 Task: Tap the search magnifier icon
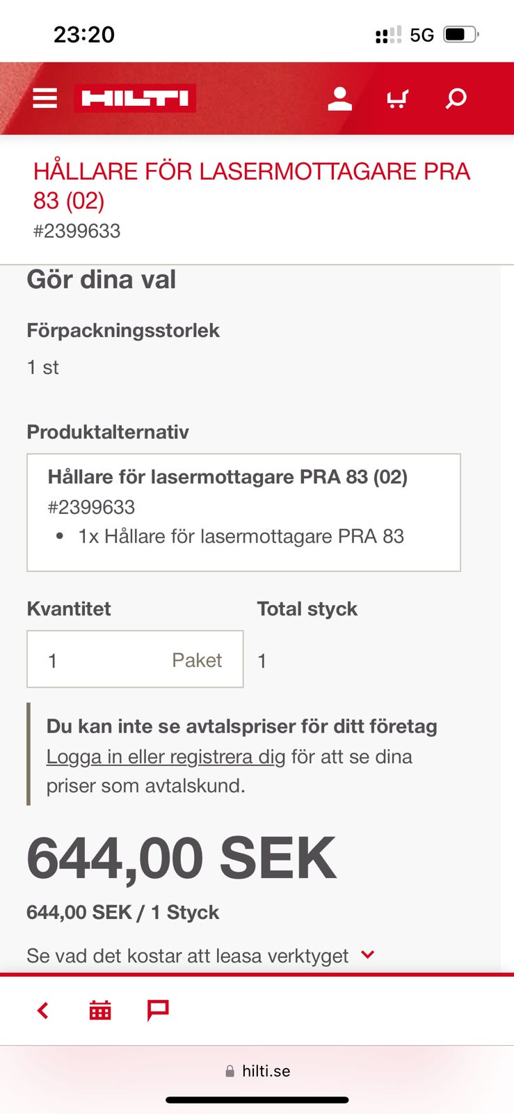tap(456, 98)
